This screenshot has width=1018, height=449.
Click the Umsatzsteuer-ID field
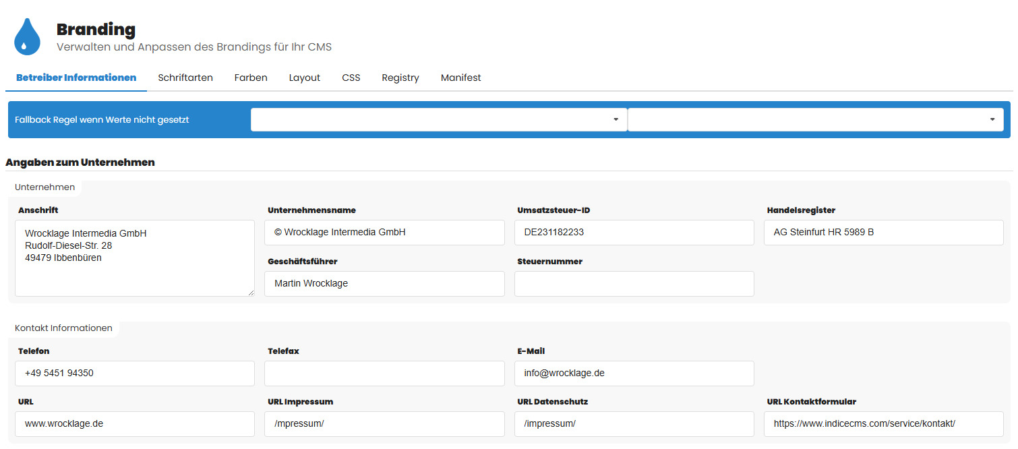click(634, 233)
